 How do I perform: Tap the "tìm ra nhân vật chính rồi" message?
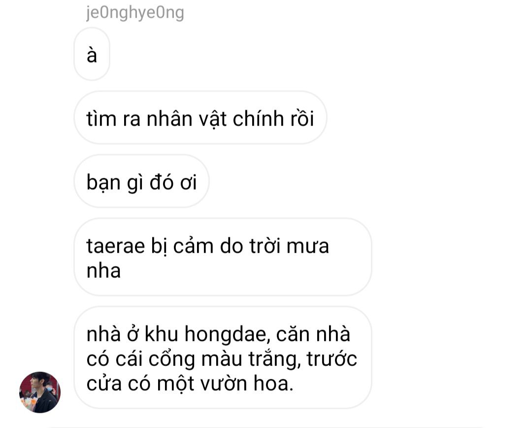(x=200, y=118)
